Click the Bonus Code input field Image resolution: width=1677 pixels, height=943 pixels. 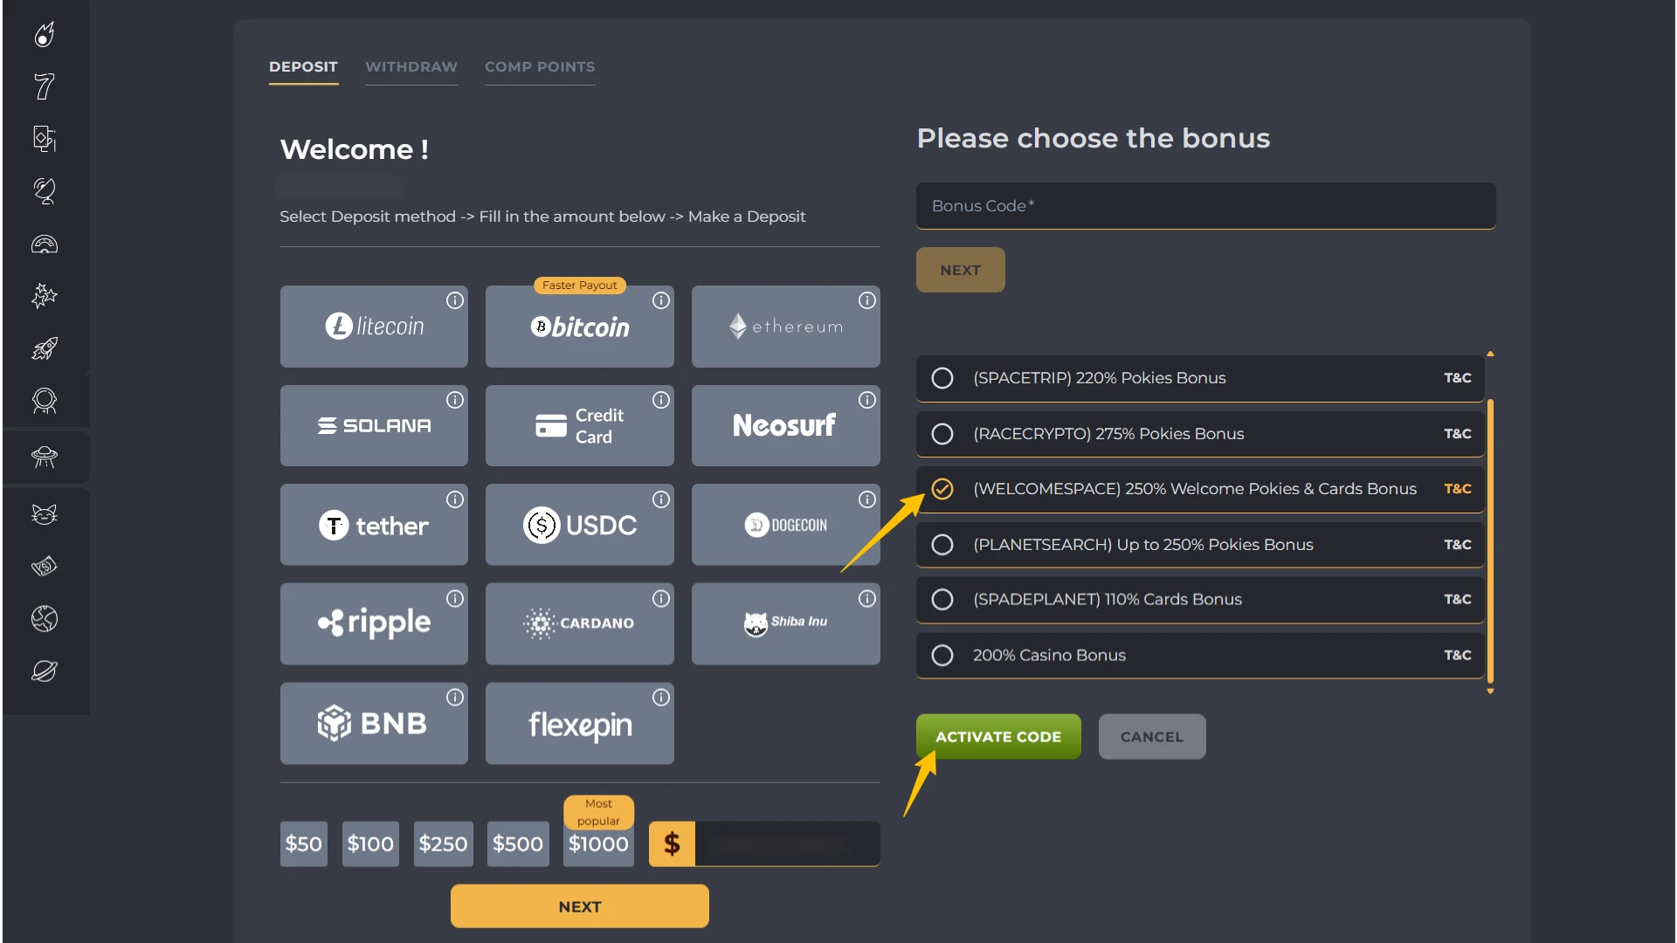(1205, 206)
